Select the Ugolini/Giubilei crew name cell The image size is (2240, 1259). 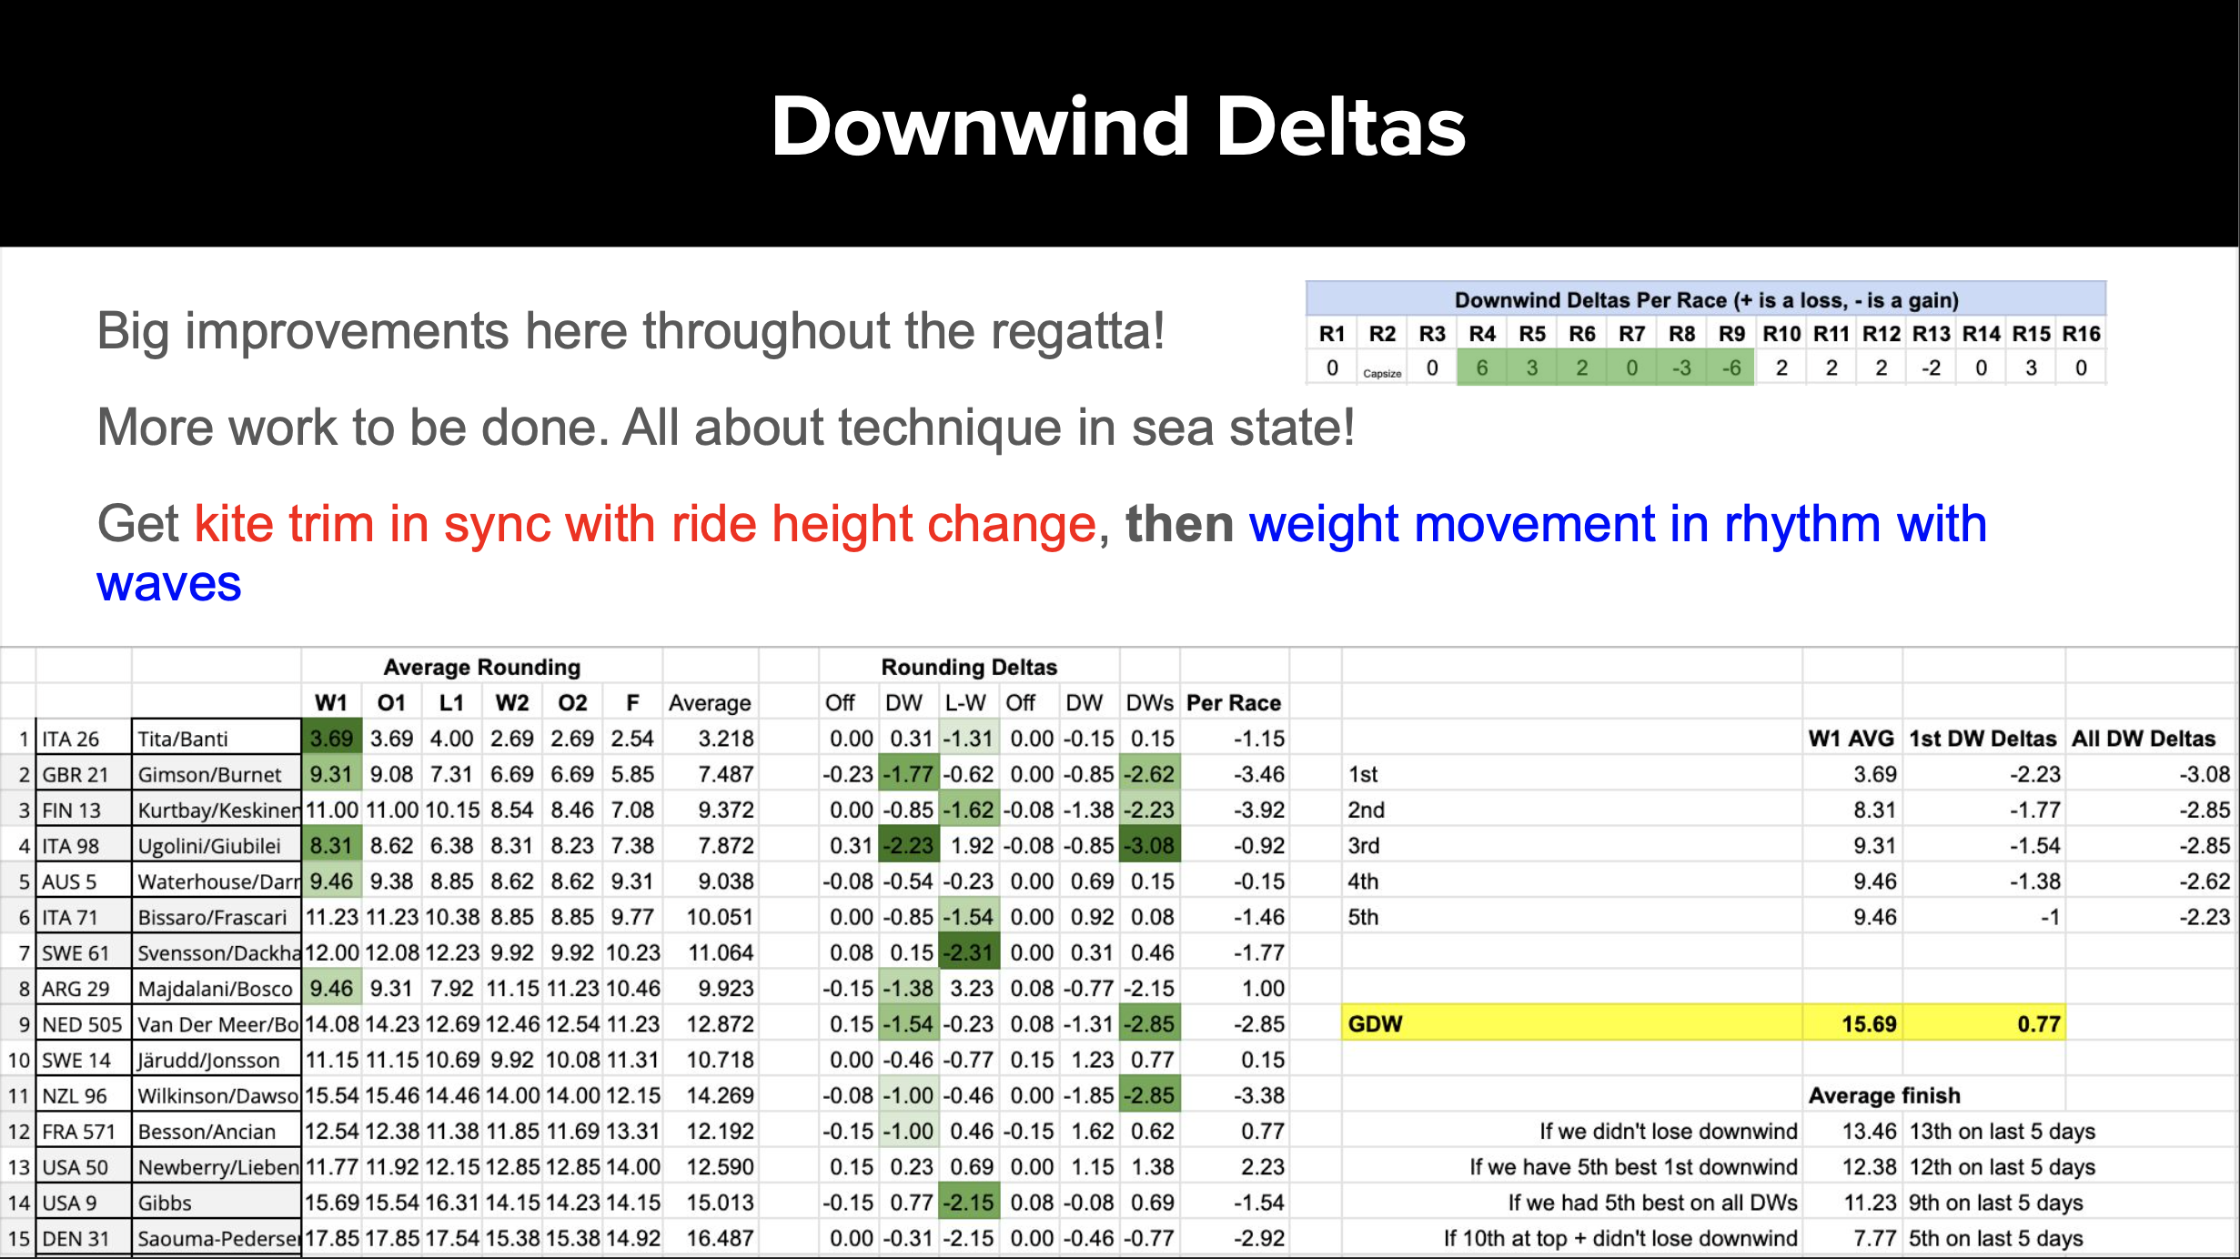pyautogui.click(x=217, y=845)
